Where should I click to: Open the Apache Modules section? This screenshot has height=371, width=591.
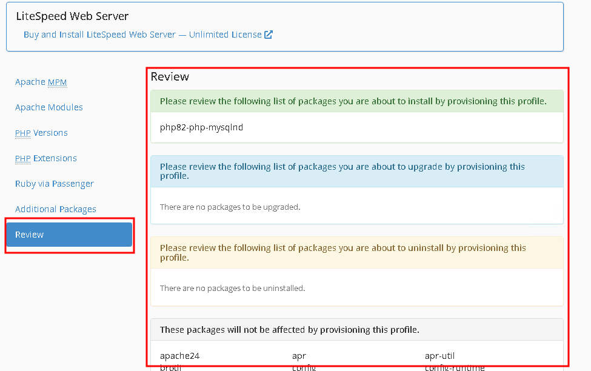pyautogui.click(x=49, y=107)
